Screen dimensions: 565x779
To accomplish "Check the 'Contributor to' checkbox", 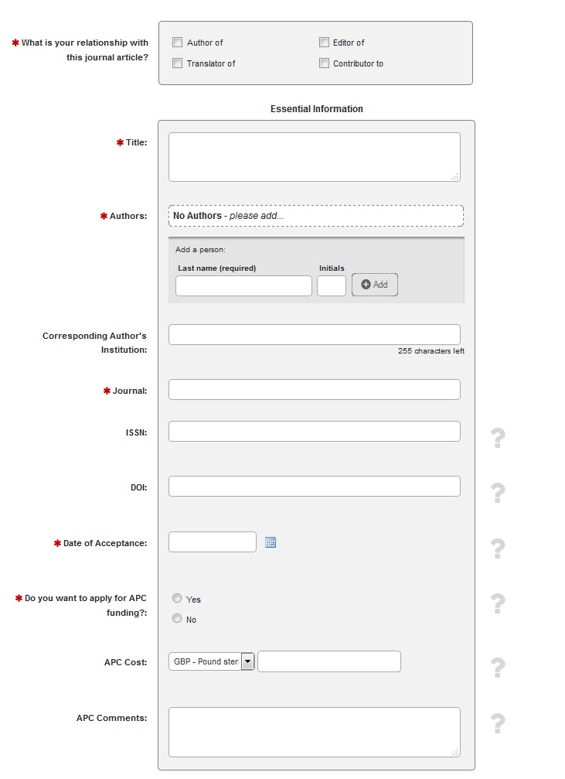I will pos(325,63).
